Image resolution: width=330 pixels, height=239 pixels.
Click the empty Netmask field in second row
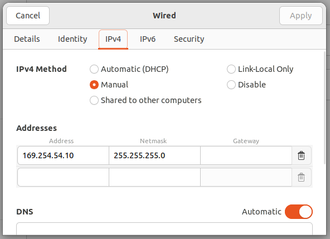click(x=154, y=177)
